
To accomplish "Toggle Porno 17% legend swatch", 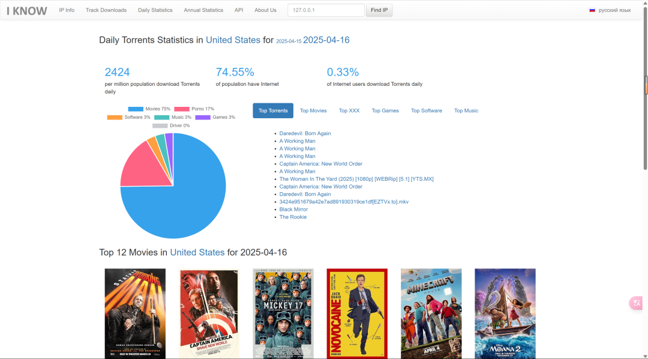I will point(182,109).
